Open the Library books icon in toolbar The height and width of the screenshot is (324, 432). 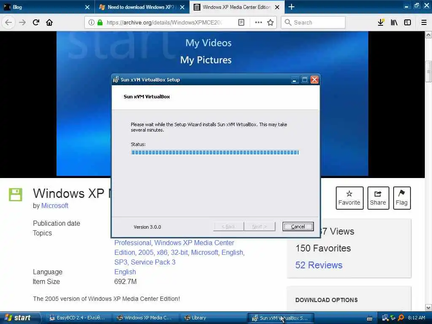point(394,22)
